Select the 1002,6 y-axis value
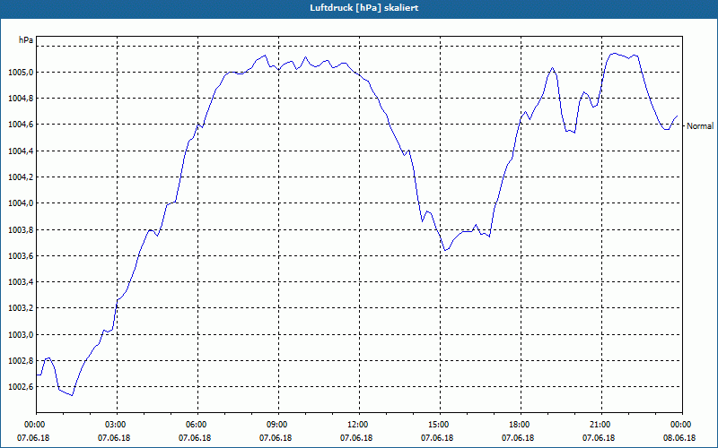This screenshot has height=448, width=718. (21, 387)
